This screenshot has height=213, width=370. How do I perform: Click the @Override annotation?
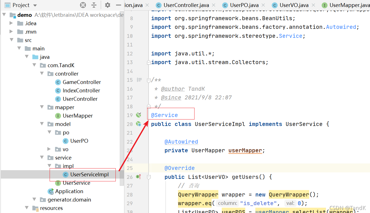(x=180, y=168)
